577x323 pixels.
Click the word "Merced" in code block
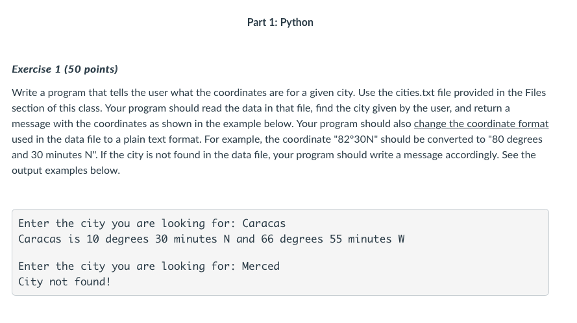point(261,266)
